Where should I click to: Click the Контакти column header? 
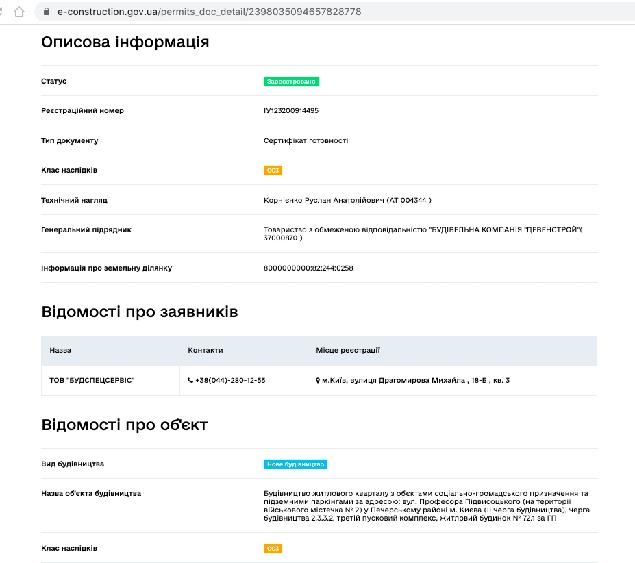click(x=206, y=351)
